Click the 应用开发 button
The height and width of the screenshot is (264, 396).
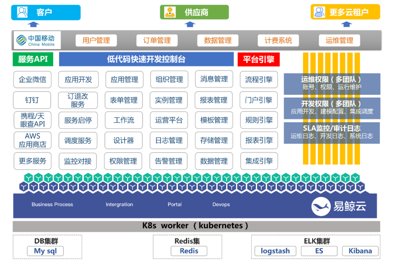[x=78, y=79]
